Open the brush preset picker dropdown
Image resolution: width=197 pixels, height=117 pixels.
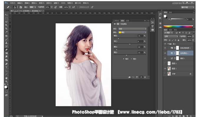[17, 7]
